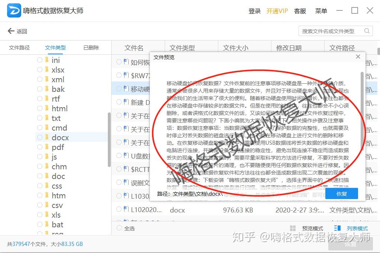Open the 菜单 menu
Screen dimensions: 380x253
coord(321,11)
